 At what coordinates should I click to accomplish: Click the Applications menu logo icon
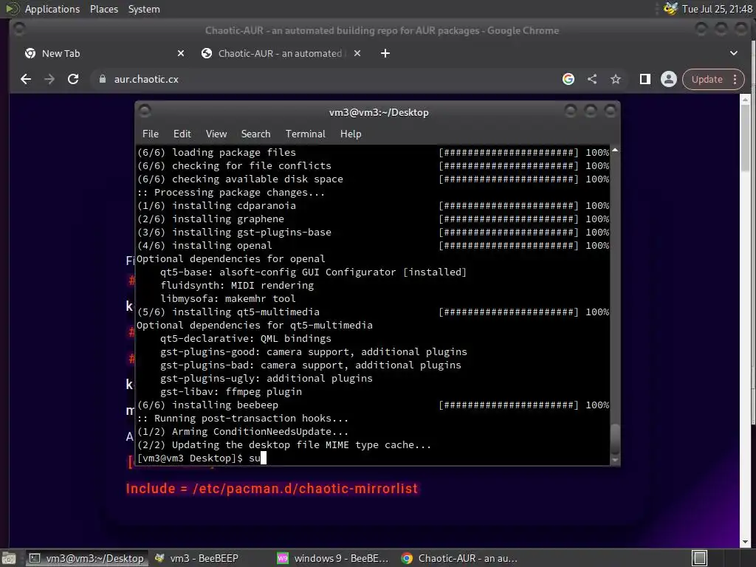click(x=12, y=9)
